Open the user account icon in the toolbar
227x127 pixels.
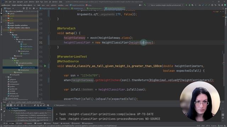tap(140, 5)
